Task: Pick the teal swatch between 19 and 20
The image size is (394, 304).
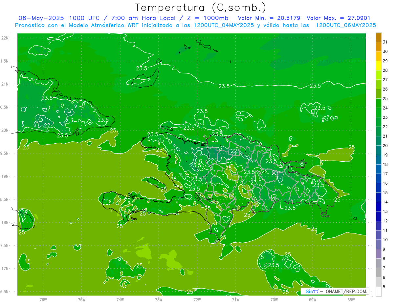Action: click(x=379, y=150)
